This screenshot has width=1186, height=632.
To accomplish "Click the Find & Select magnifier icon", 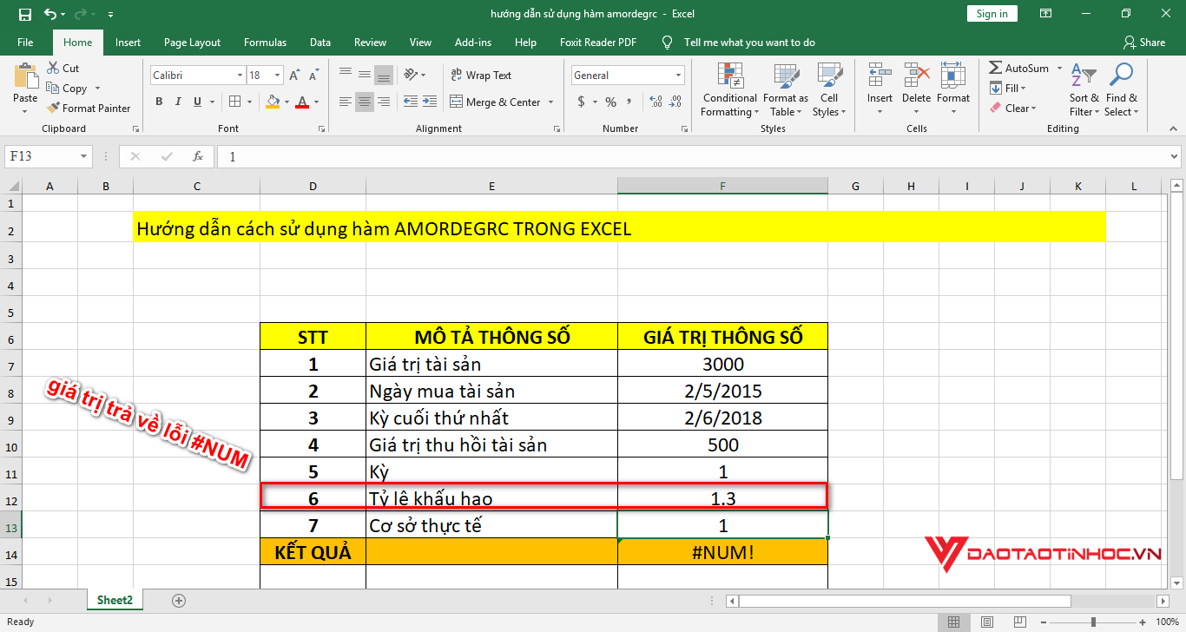I will coord(1121,90).
